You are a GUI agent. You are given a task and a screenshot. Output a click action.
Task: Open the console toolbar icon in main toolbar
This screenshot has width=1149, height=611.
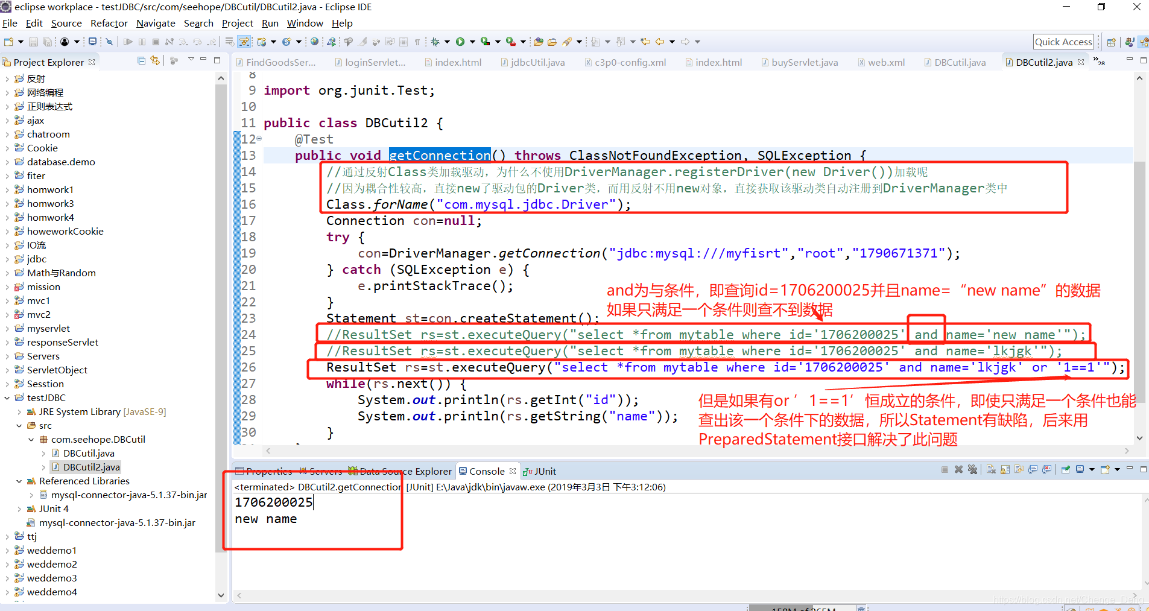(x=92, y=42)
